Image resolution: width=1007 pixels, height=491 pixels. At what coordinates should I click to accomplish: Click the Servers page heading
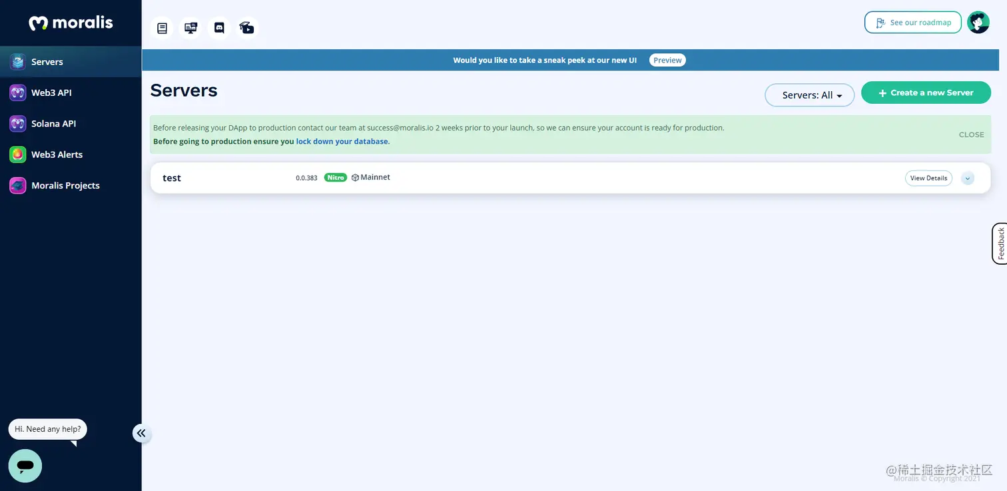coord(184,90)
